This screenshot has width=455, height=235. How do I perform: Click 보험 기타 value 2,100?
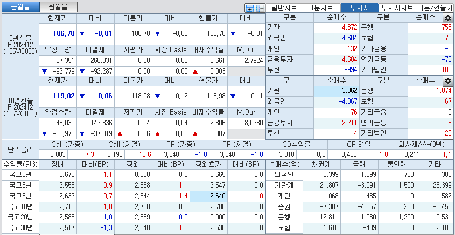(x=444, y=227)
